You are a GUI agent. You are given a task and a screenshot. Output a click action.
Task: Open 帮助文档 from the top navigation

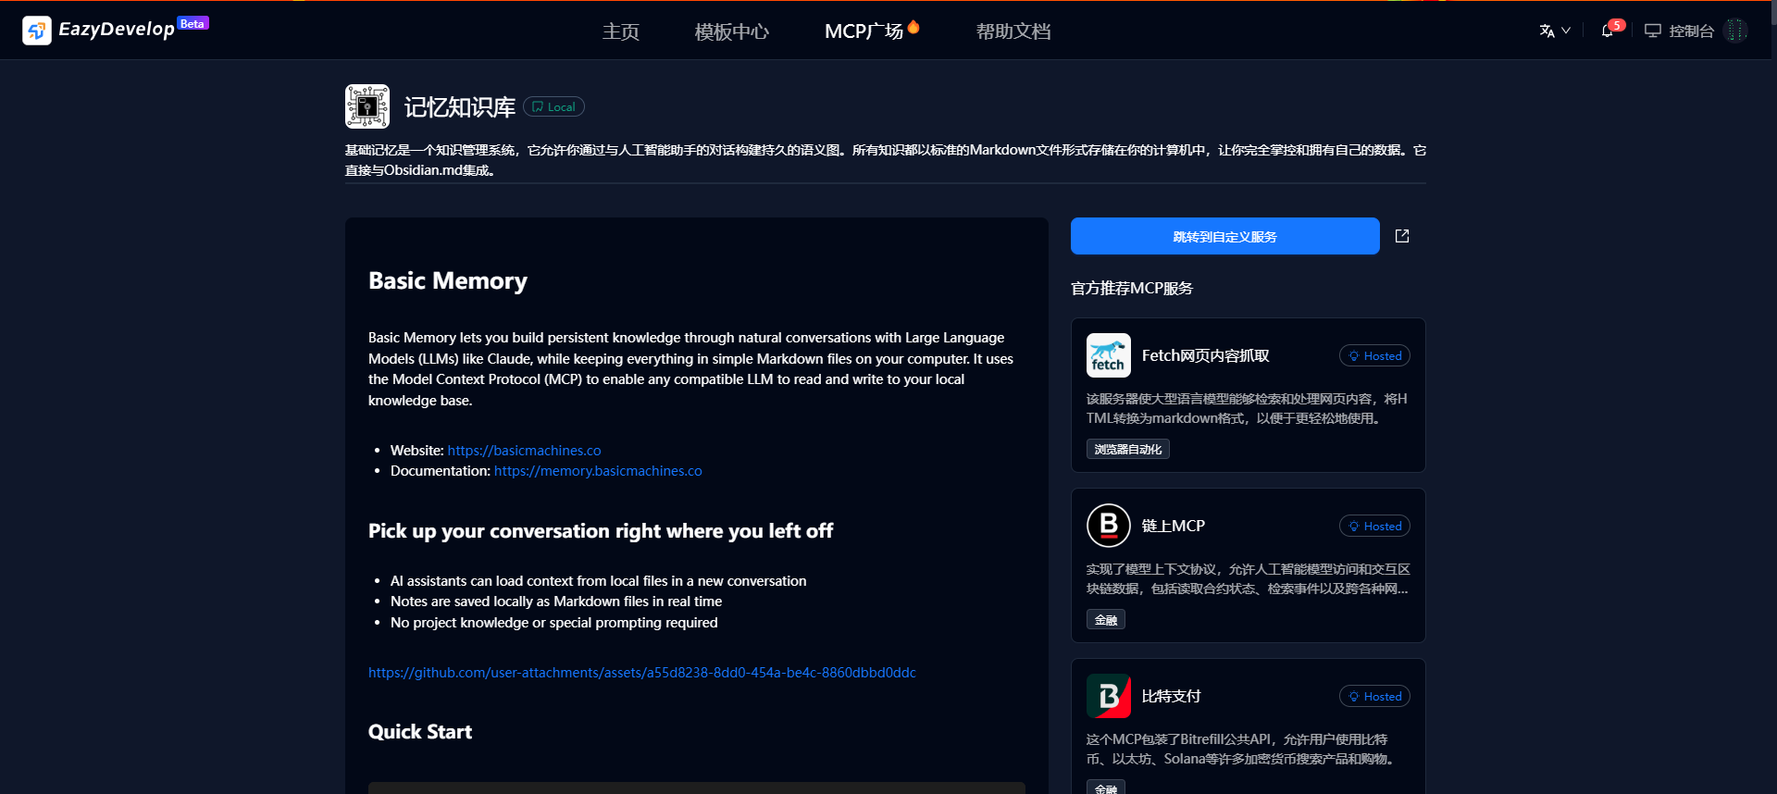click(1013, 31)
